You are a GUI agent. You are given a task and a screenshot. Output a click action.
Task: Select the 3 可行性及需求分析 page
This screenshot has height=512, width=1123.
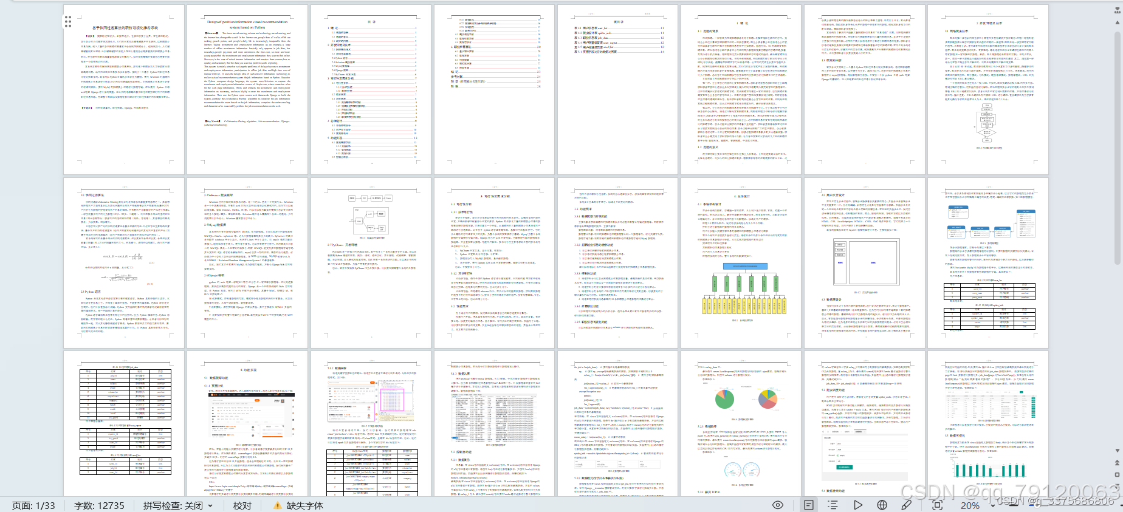[x=494, y=263]
